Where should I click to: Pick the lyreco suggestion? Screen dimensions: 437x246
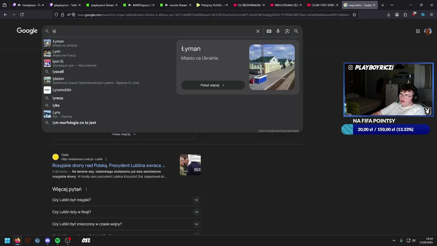(x=108, y=98)
